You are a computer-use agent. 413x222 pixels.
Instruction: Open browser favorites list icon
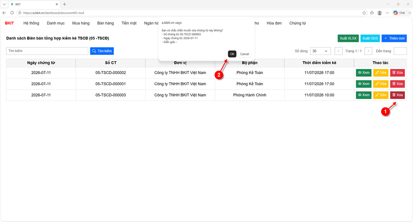[372, 13]
